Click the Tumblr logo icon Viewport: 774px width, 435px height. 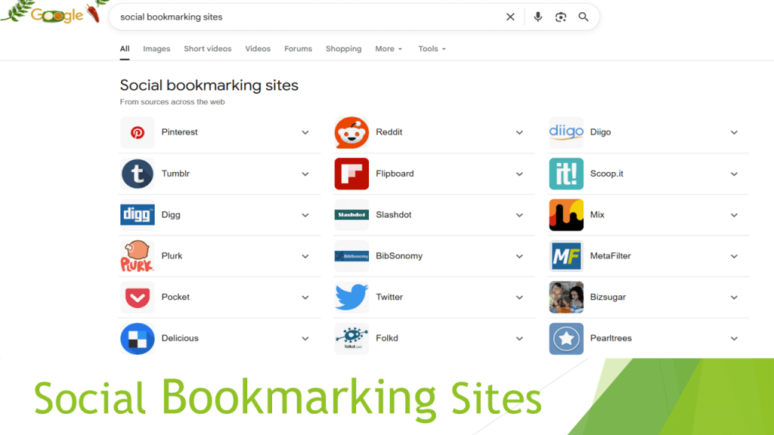point(138,174)
